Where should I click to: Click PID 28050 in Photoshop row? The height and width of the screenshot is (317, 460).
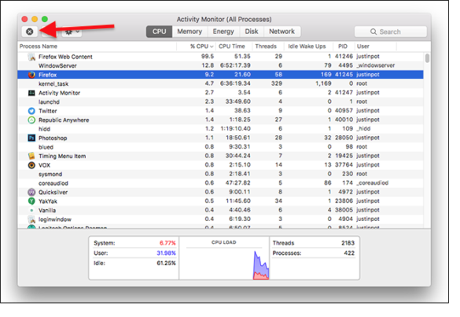pyautogui.click(x=344, y=138)
